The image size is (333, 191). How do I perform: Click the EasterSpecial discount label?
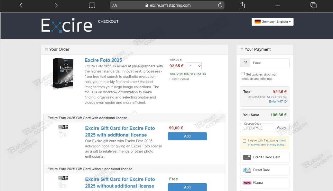click(179, 79)
